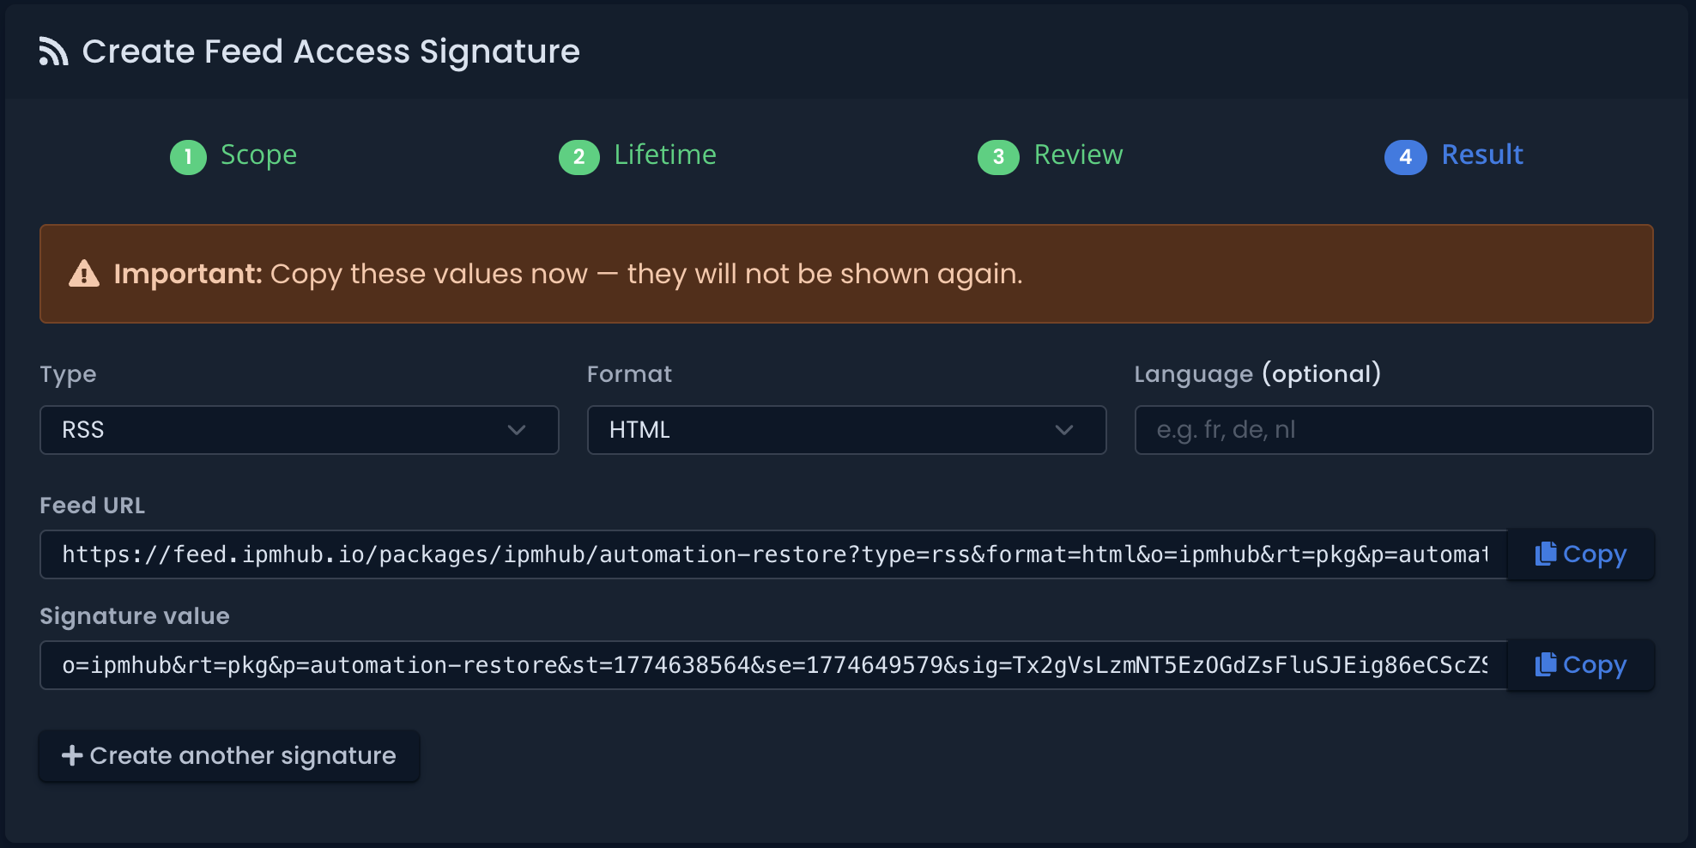Click the warning triangle icon
Viewport: 1696px width, 848px height.
(84, 274)
